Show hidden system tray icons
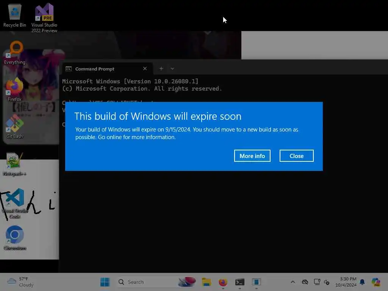 (293, 282)
